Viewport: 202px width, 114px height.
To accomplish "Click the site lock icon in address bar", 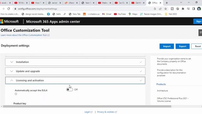I will tap(15, 9).
